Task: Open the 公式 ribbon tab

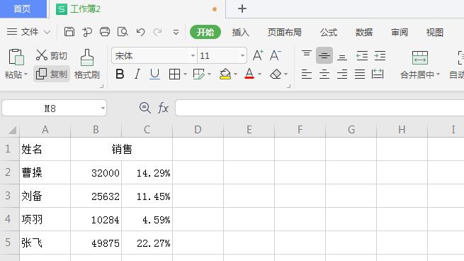Action: click(x=329, y=32)
